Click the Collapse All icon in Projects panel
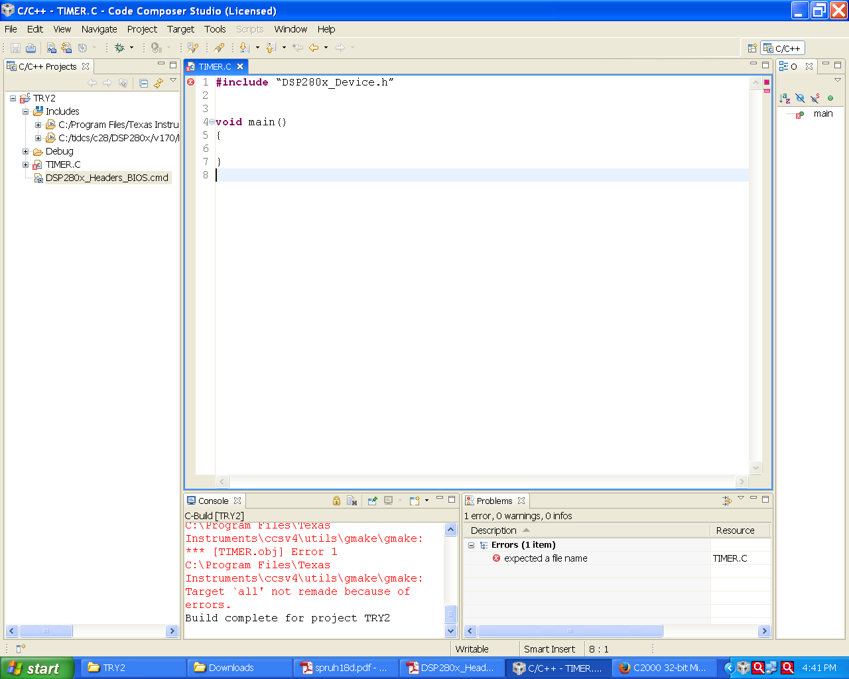The width and height of the screenshot is (849, 679). (x=143, y=83)
